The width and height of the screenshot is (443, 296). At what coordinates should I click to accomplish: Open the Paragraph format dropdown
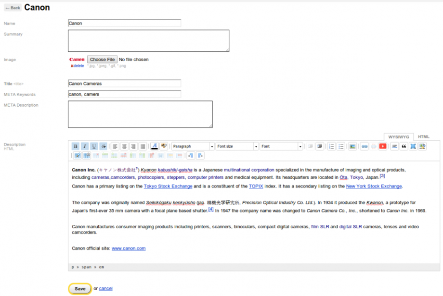pyautogui.click(x=193, y=146)
